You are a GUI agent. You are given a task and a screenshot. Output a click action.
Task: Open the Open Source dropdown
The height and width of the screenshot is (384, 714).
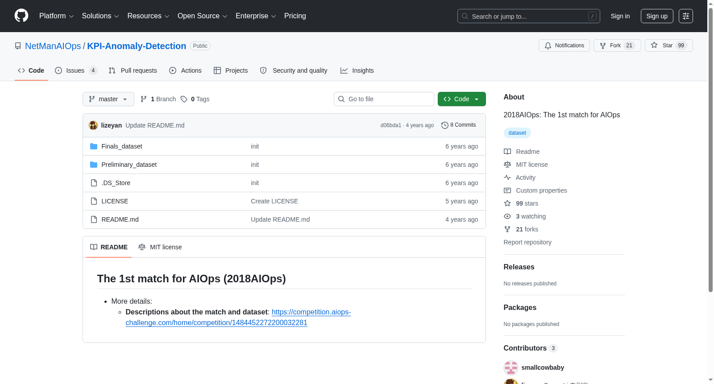(203, 16)
